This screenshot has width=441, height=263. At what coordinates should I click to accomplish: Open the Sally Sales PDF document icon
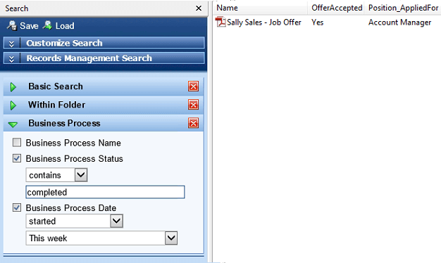tap(220, 22)
